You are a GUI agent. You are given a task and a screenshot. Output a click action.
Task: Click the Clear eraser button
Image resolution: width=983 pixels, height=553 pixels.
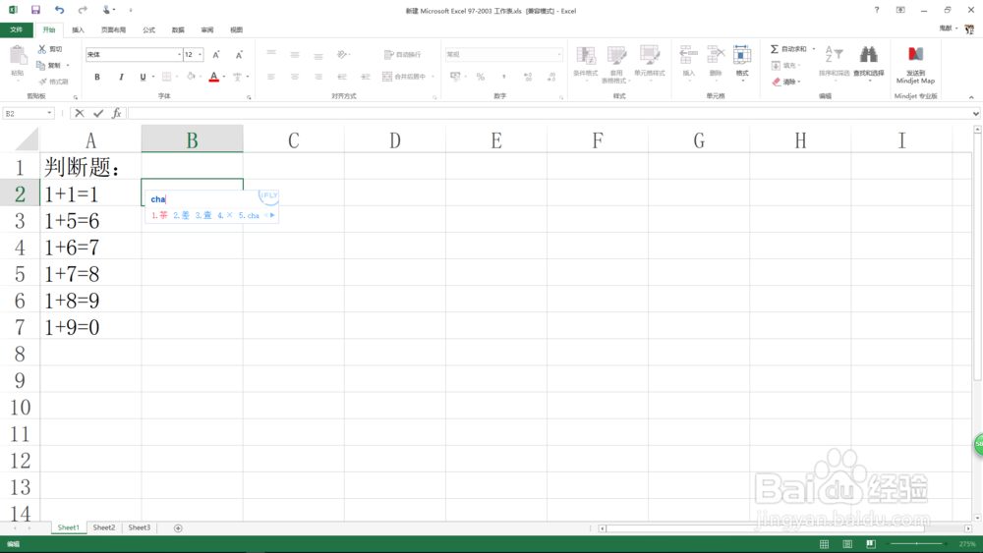785,82
